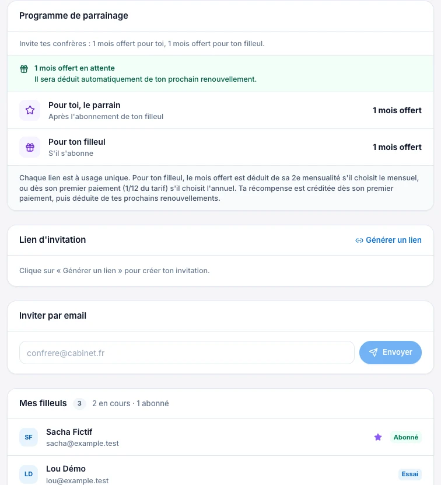
Task: Click the gift icon in the green banner
Action: (x=24, y=69)
